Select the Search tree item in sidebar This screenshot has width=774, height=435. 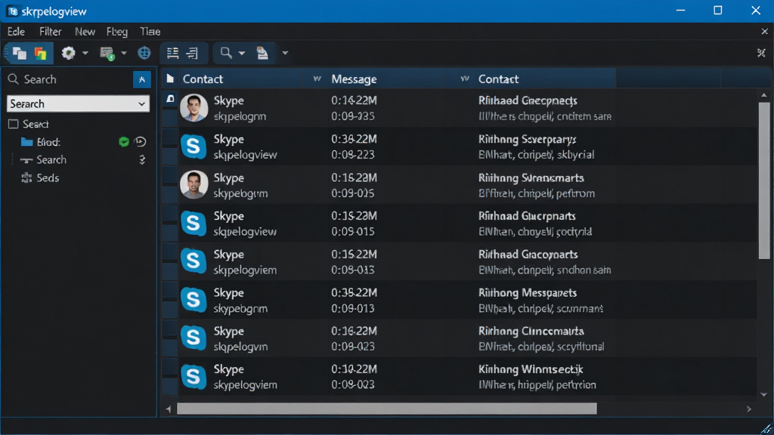(51, 160)
